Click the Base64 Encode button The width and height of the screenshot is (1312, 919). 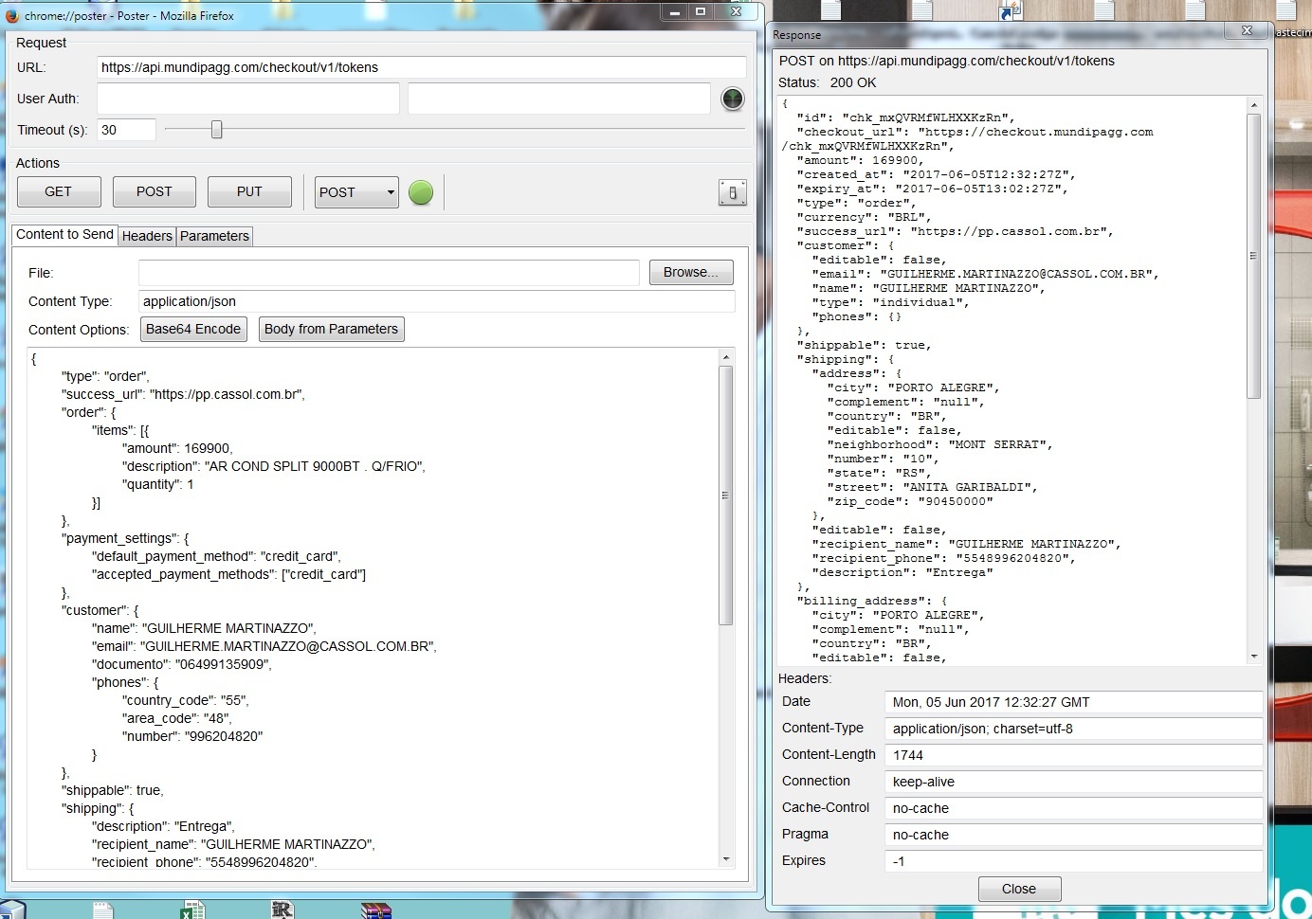coord(193,329)
